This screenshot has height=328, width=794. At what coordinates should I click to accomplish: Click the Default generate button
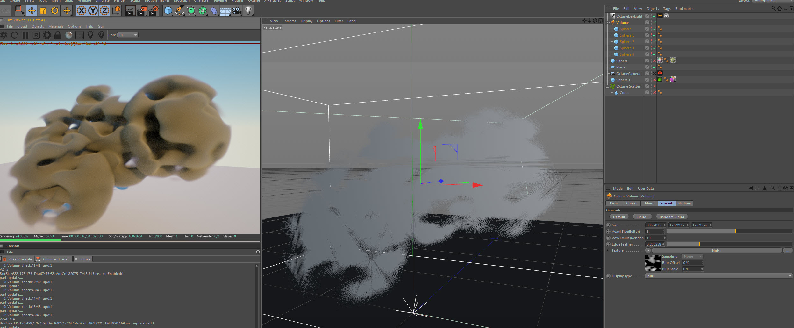pos(619,217)
